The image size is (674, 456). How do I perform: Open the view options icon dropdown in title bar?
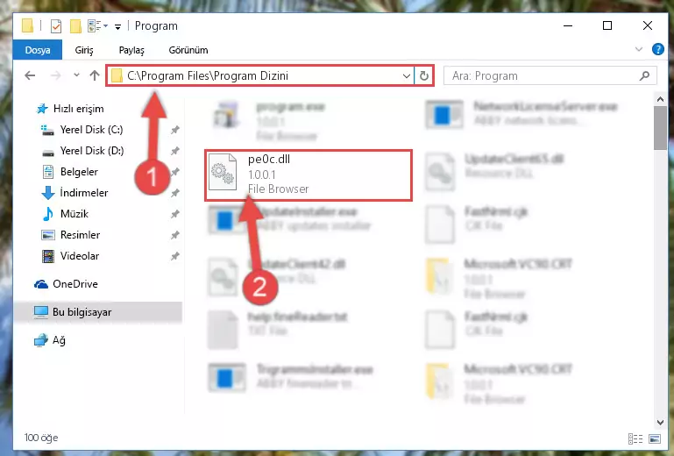[x=97, y=26]
